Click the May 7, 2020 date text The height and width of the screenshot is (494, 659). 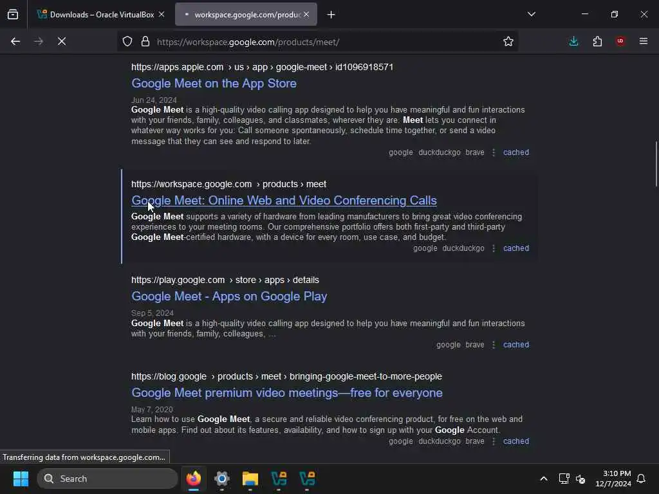(152, 410)
